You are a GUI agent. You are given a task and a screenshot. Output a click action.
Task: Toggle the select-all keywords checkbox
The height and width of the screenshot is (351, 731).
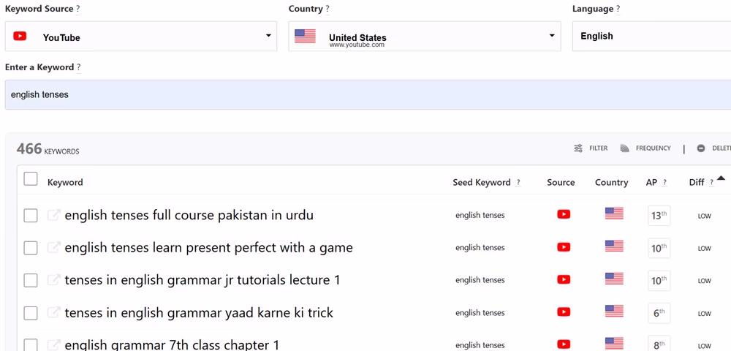click(31, 179)
